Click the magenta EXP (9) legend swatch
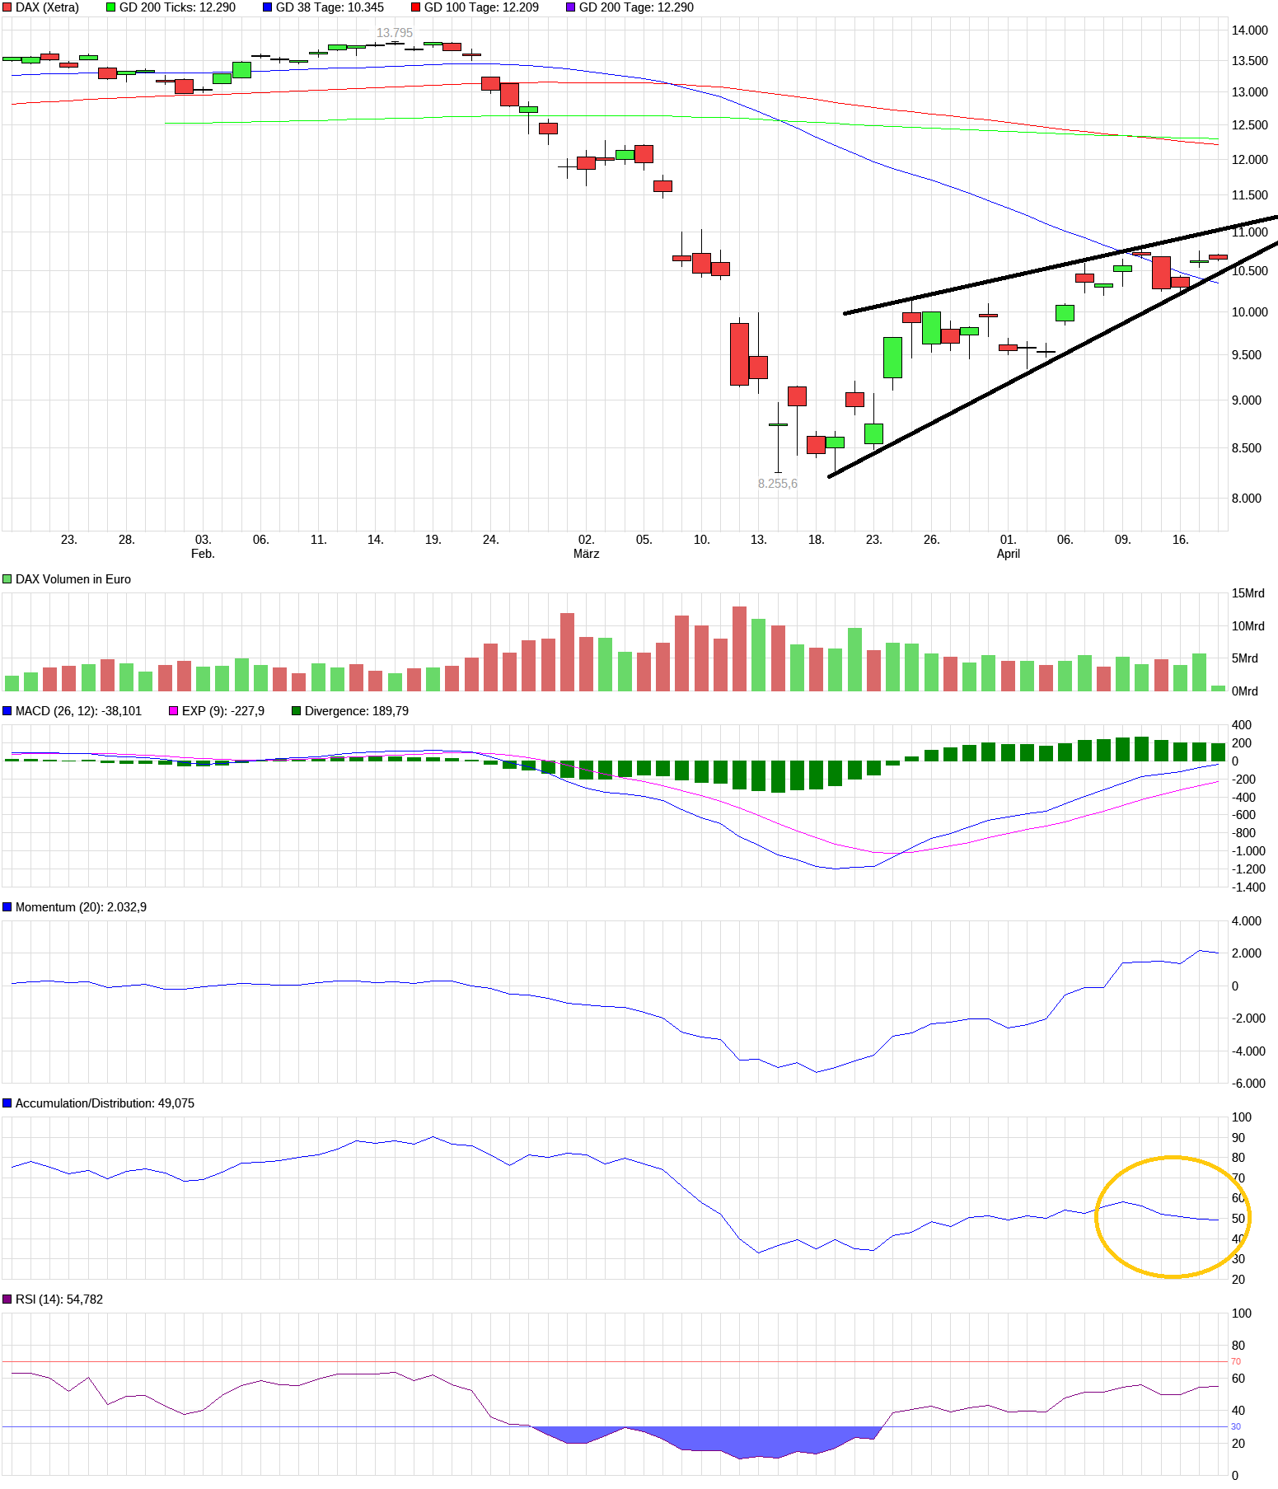This screenshot has height=1489, width=1278. [x=174, y=711]
